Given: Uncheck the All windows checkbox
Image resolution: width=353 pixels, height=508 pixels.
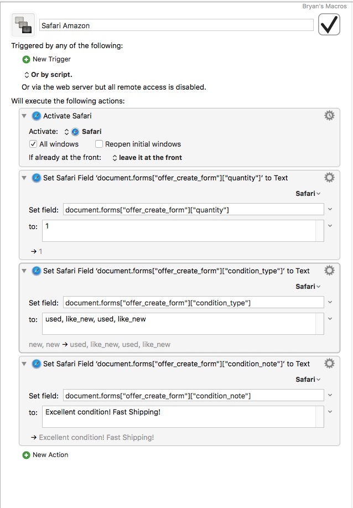Looking at the screenshot, I should point(33,144).
